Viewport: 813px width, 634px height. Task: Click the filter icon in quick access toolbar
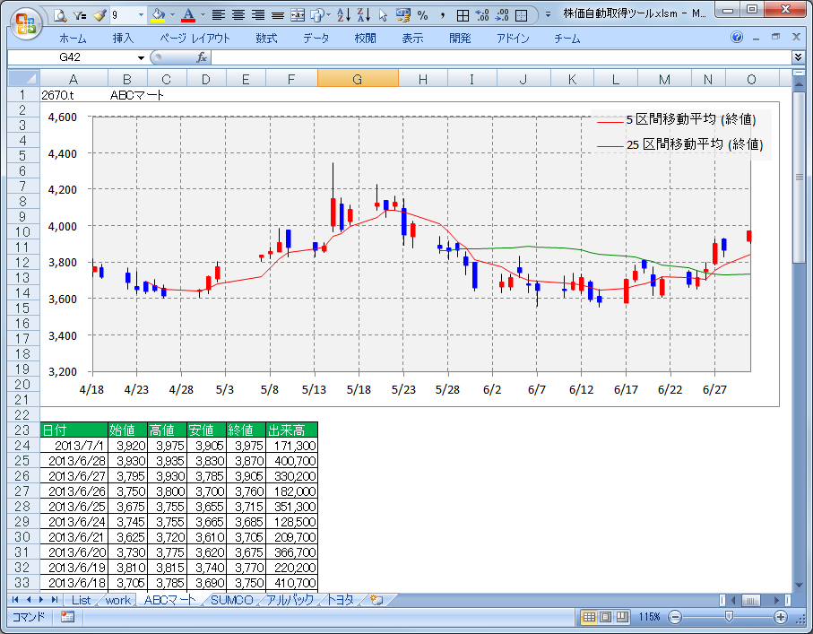(x=80, y=15)
